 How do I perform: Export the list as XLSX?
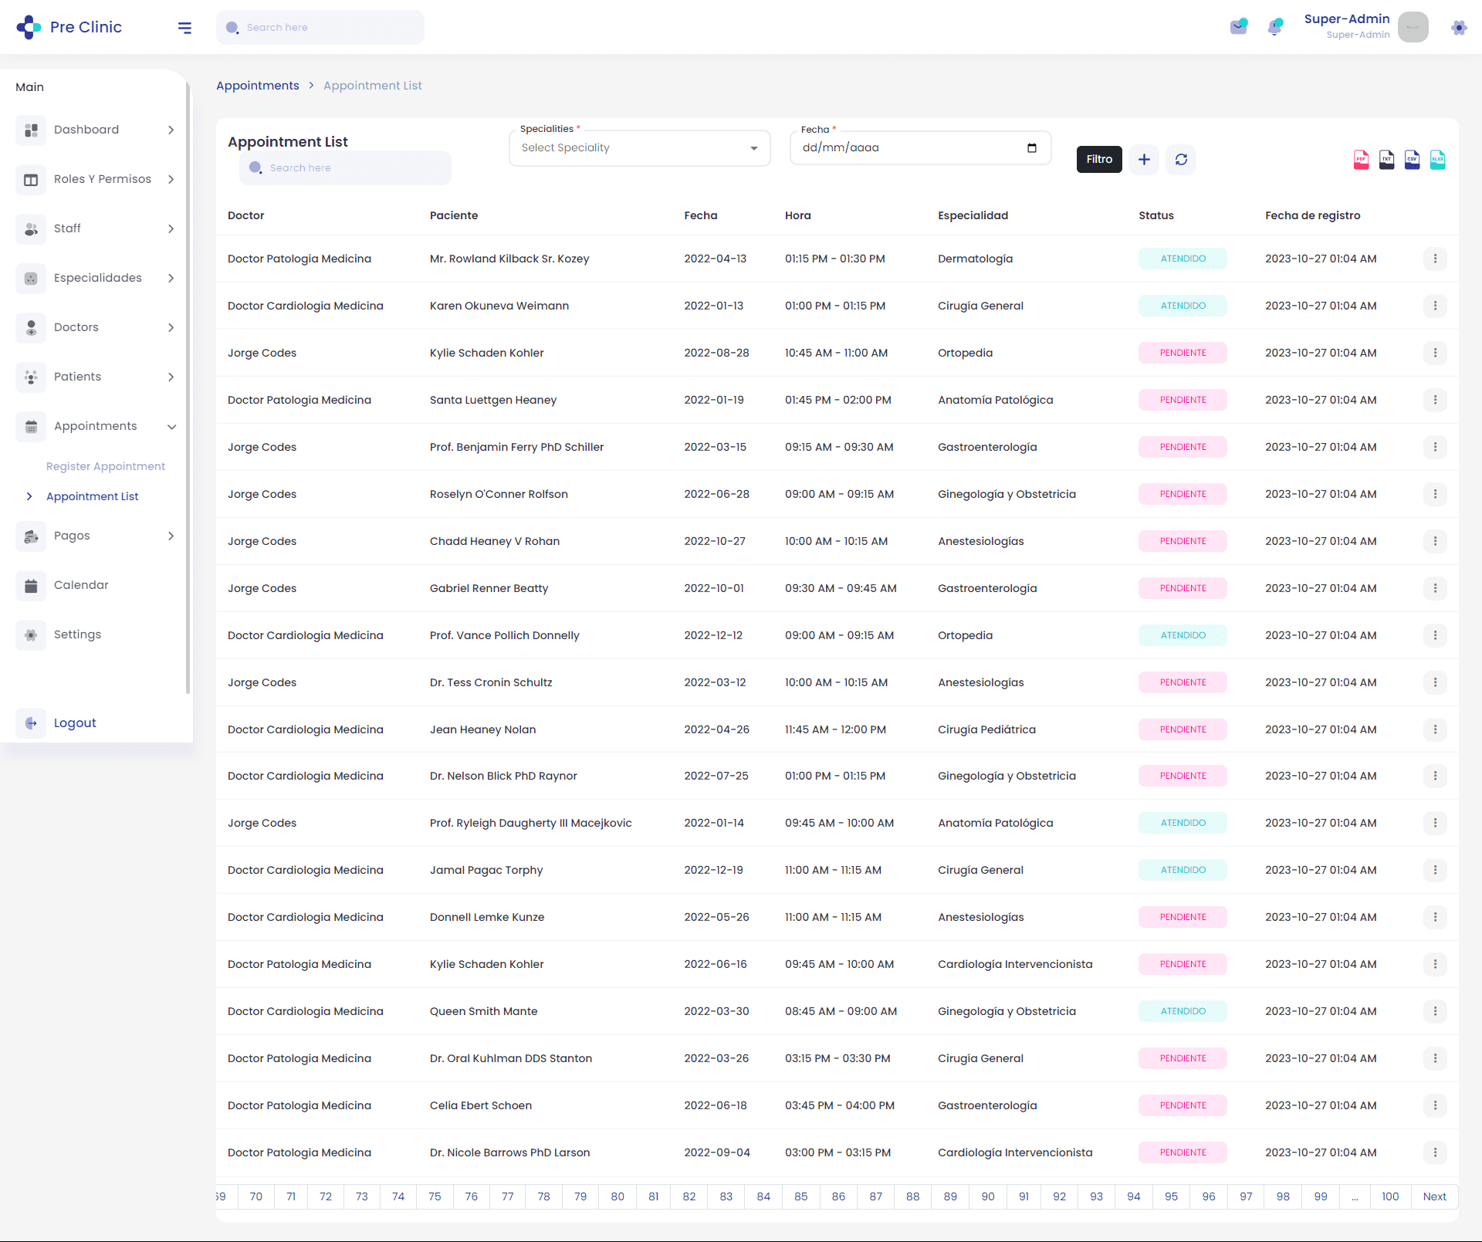[x=1437, y=160]
